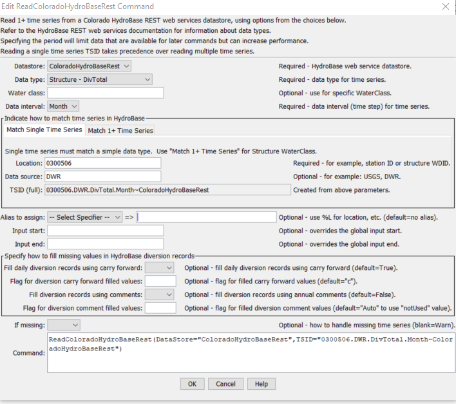The image size is (456, 404).
Task: Click the Alias to assign text field
Action: (x=206, y=217)
